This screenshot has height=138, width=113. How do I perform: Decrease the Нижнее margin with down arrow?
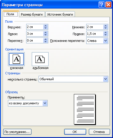[x=105, y=28]
